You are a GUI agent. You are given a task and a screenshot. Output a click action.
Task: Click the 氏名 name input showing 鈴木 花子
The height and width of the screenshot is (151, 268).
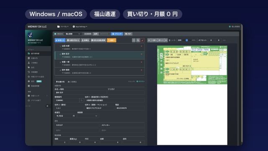pyautogui.click(x=80, y=93)
